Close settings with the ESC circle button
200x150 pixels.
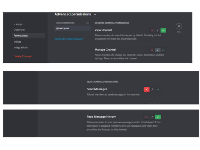click(x=179, y=26)
